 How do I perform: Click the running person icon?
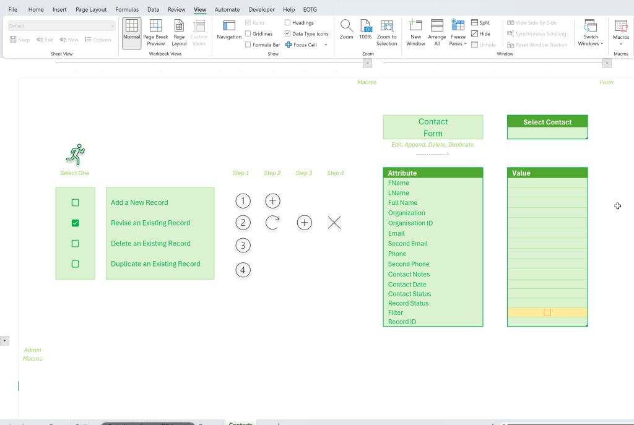(75, 154)
